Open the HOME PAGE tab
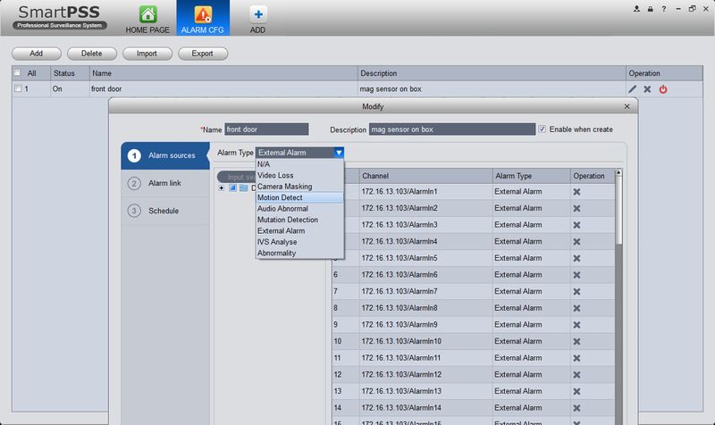 coord(147,19)
